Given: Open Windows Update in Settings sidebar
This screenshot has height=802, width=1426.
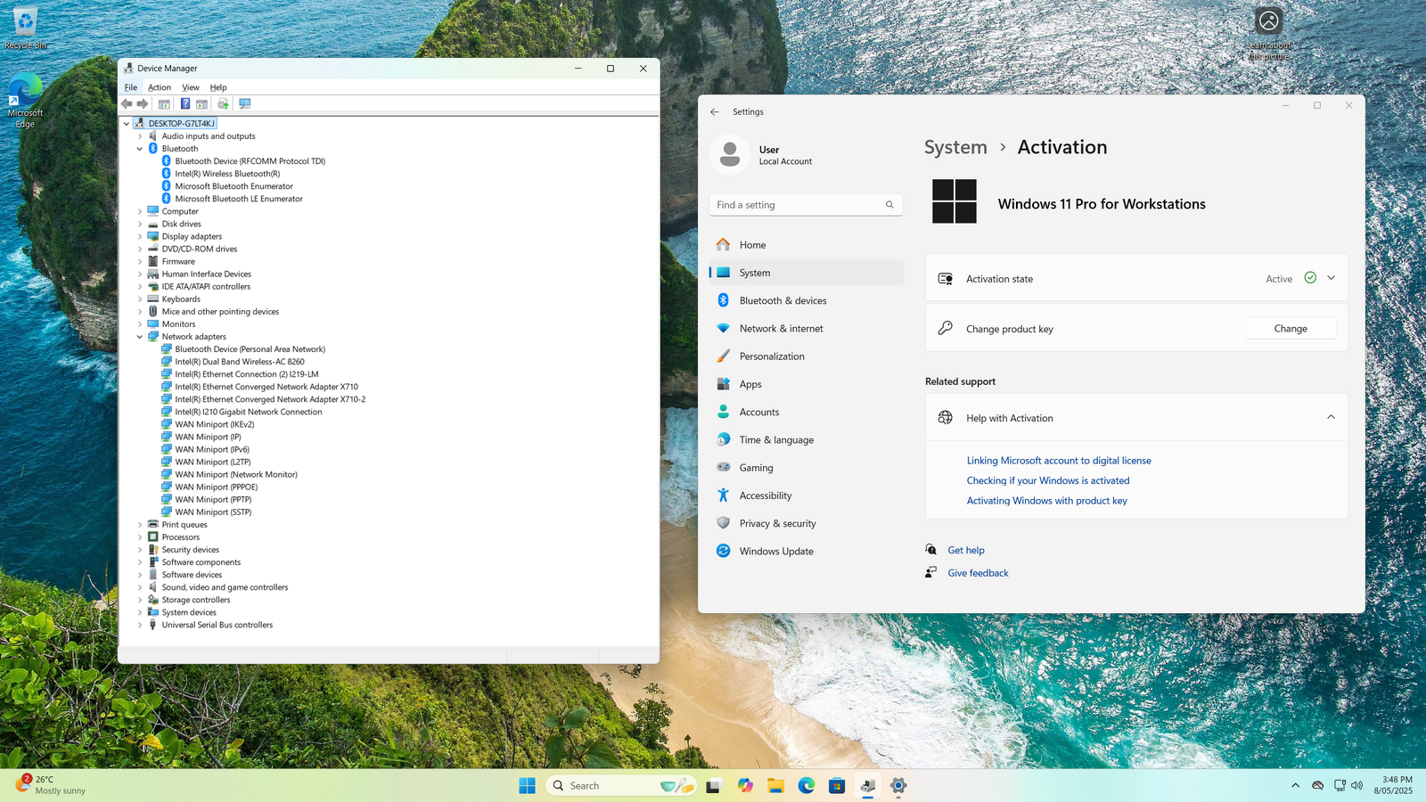Looking at the screenshot, I should pos(807,552).
